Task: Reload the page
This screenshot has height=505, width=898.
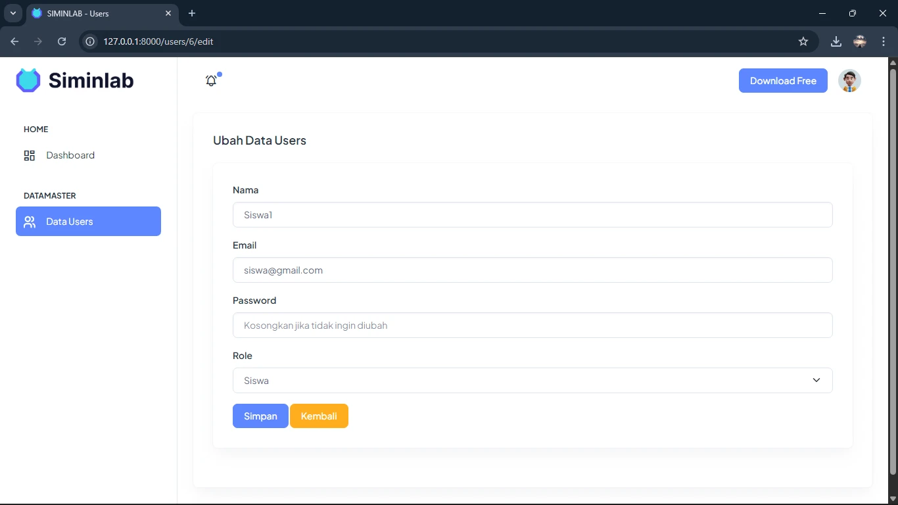Action: (62, 41)
